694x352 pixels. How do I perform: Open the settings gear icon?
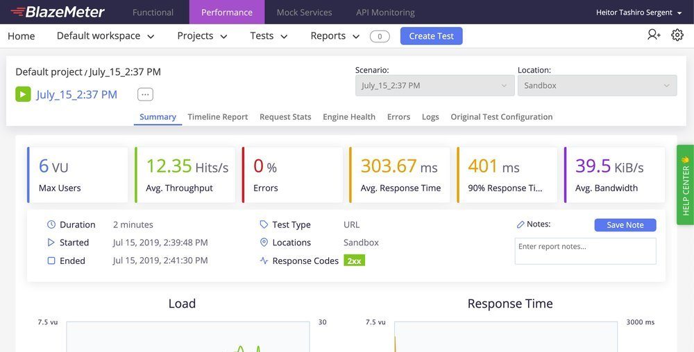[x=677, y=35]
